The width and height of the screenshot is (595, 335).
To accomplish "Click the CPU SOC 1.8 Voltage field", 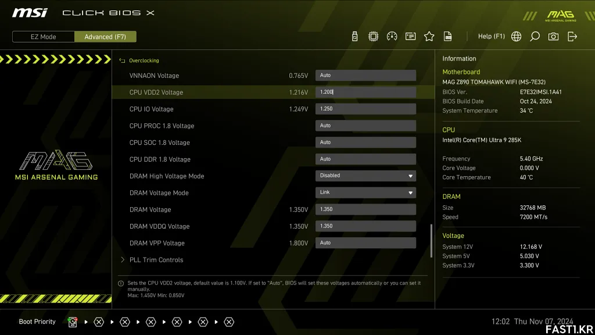I will point(365,142).
